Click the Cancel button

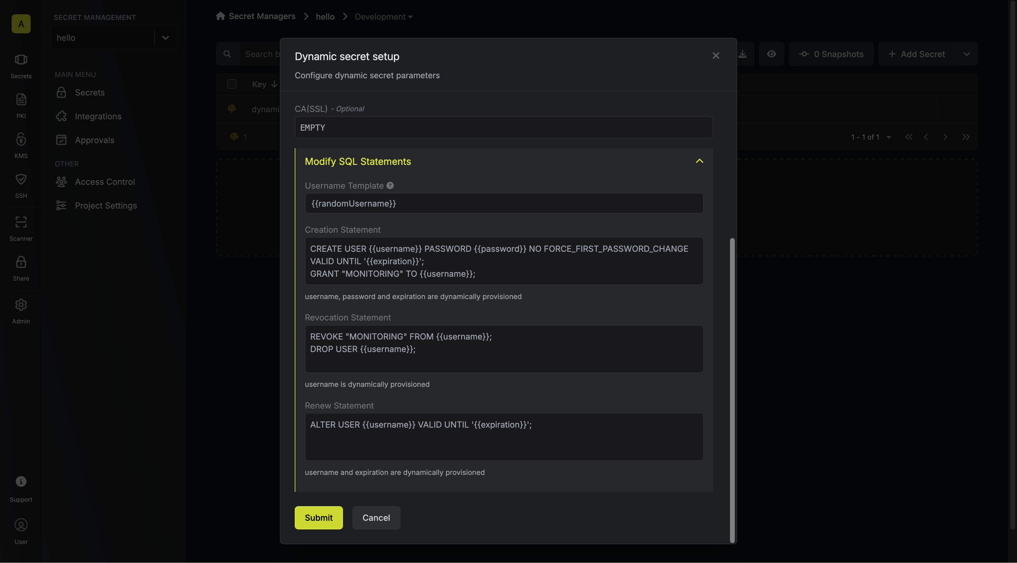coord(376,518)
